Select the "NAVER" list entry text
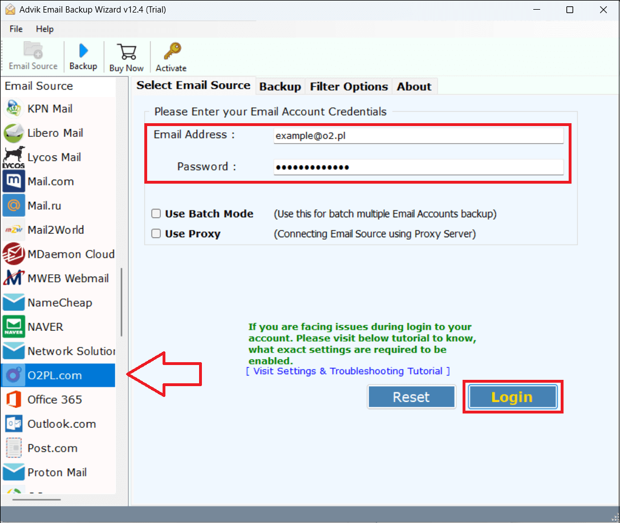The height and width of the screenshot is (523, 620). coord(46,327)
